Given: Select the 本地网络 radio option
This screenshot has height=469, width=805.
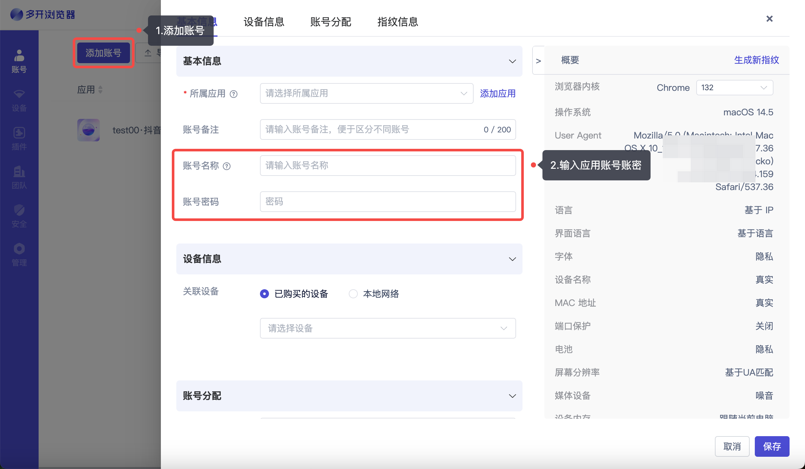Looking at the screenshot, I should coord(353,294).
